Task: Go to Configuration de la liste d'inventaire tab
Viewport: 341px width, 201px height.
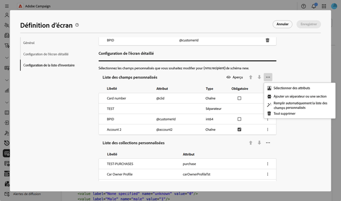Action: pyautogui.click(x=49, y=65)
